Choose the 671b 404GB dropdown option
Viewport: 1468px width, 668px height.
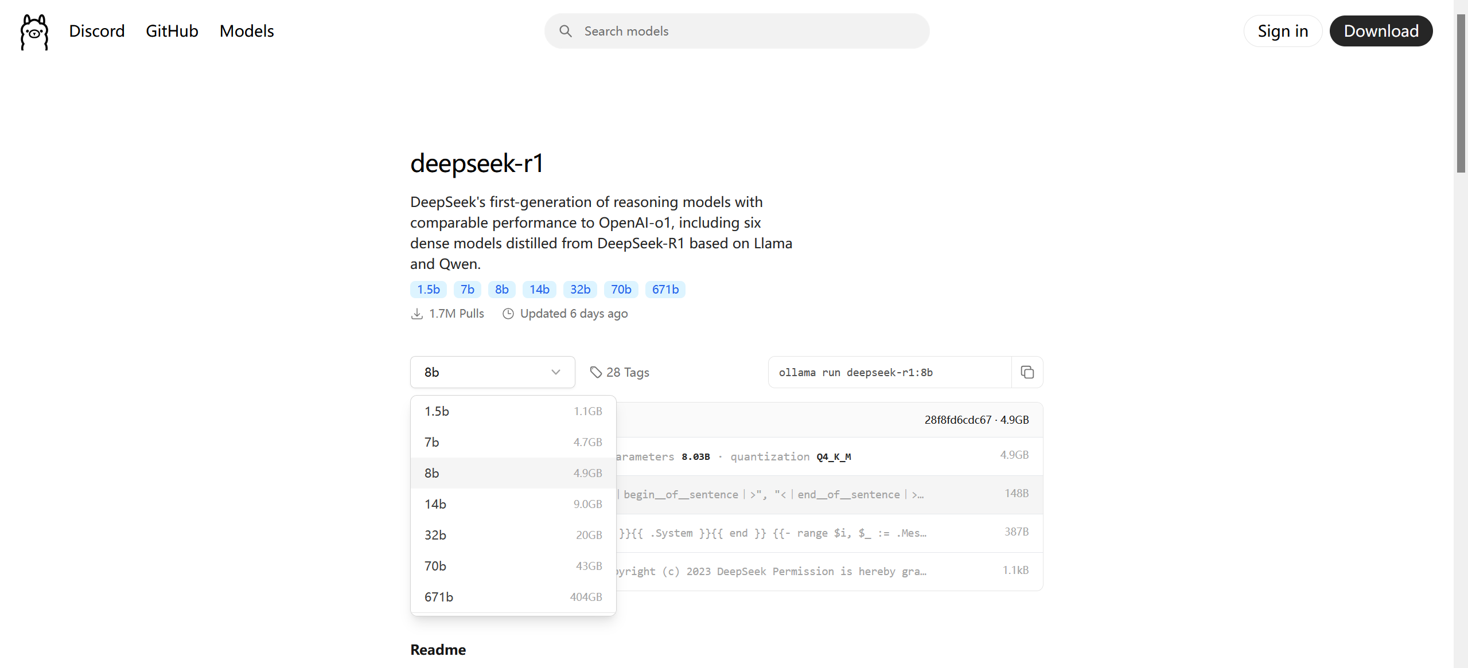pos(513,597)
